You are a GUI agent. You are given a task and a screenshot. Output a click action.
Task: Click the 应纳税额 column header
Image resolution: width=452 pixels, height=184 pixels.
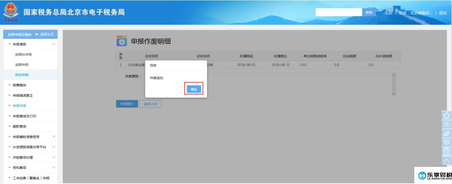(349, 56)
